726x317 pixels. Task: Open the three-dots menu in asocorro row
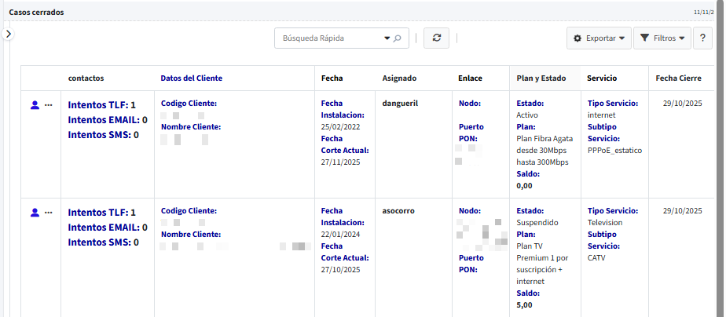(x=49, y=212)
